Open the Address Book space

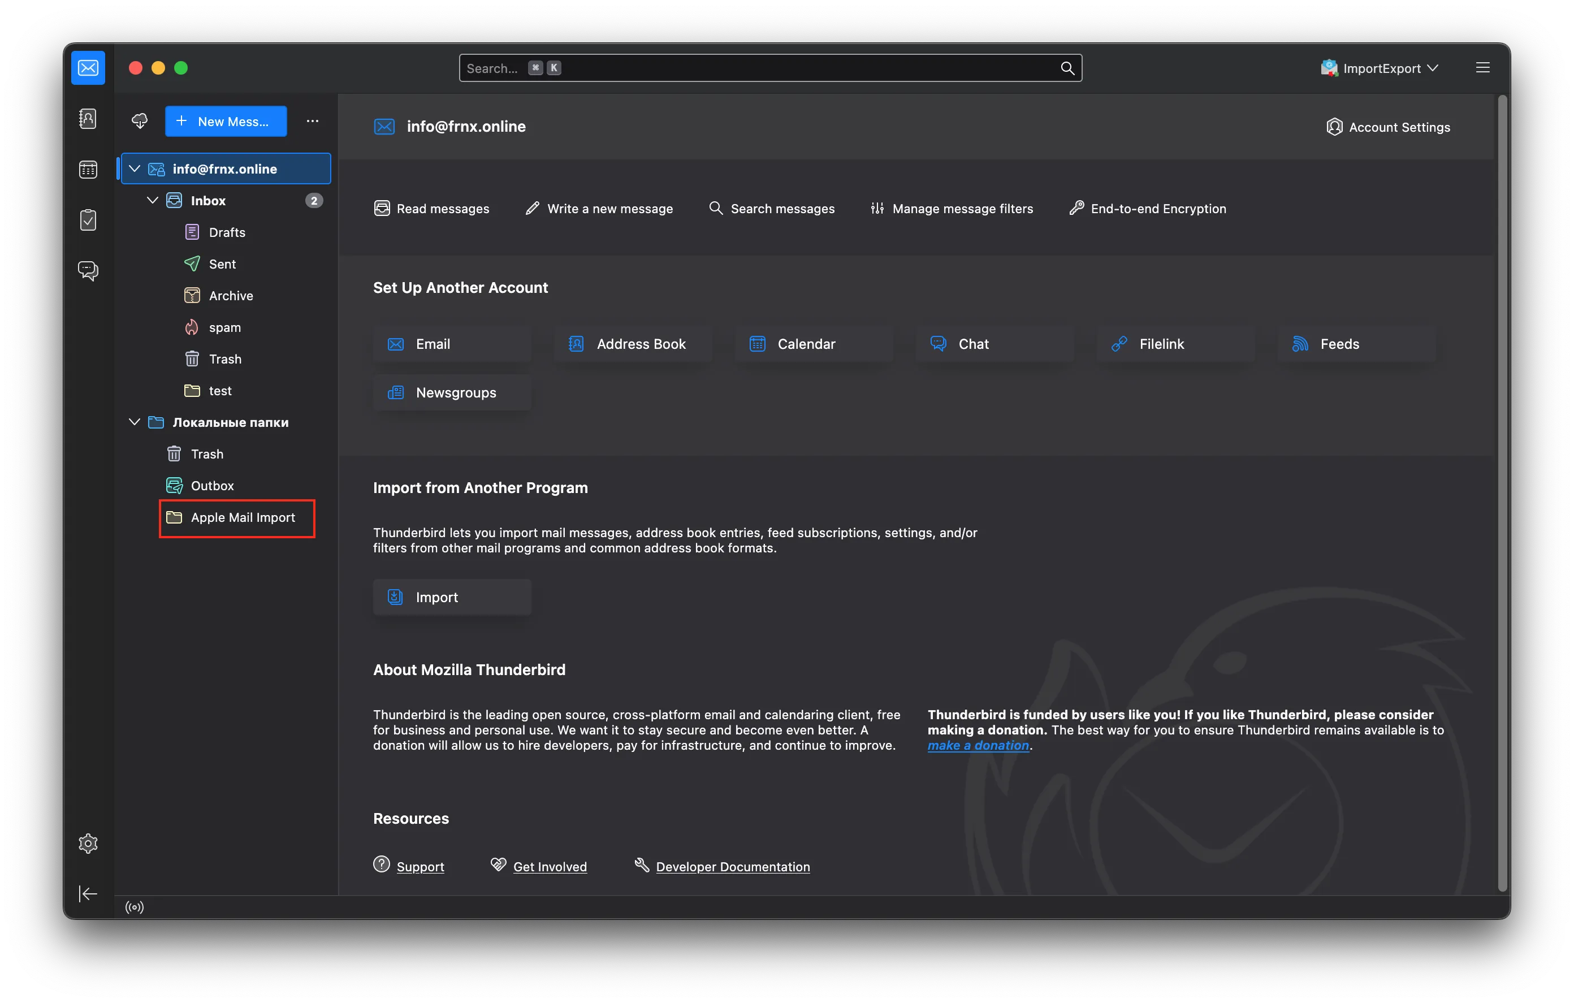click(88, 119)
